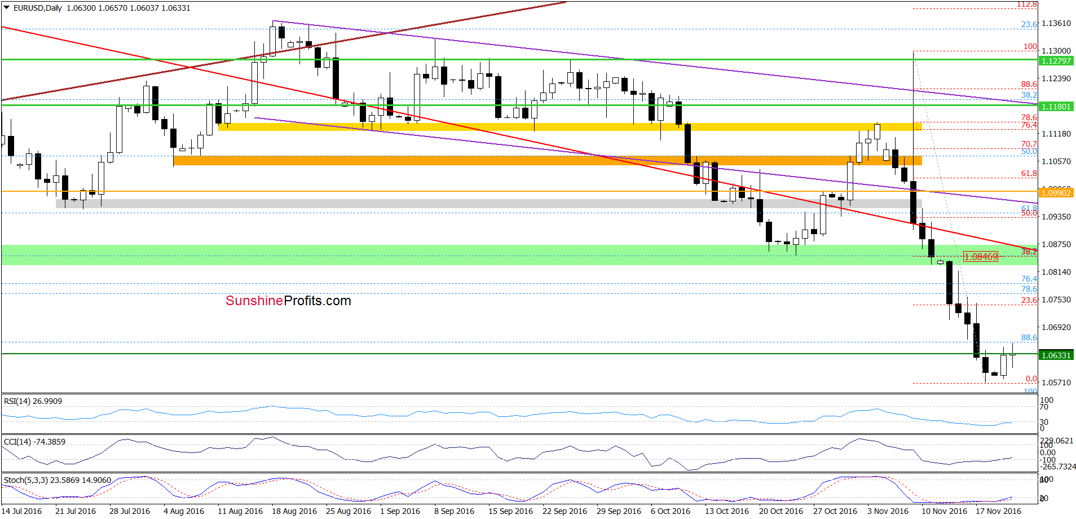The image size is (1076, 519).
Task: Click the 17 Nov 2016 date label
Action: (x=998, y=511)
